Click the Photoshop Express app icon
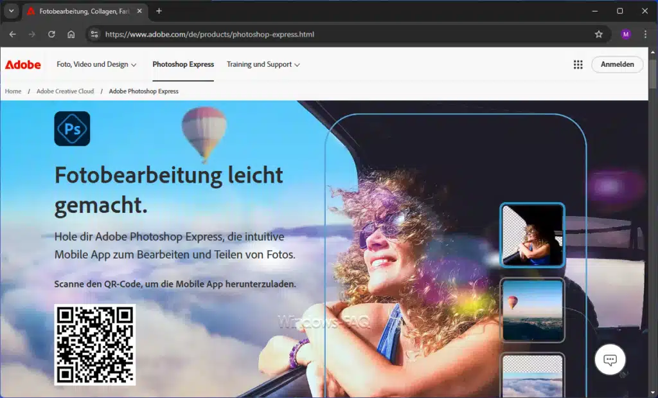 point(72,129)
